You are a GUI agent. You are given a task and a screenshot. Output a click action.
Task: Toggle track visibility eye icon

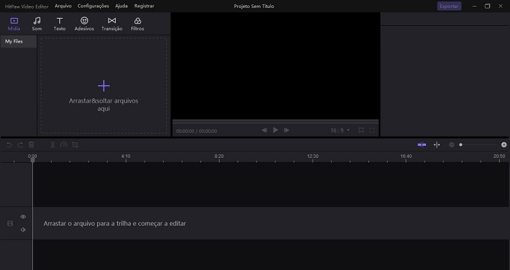pos(23,217)
